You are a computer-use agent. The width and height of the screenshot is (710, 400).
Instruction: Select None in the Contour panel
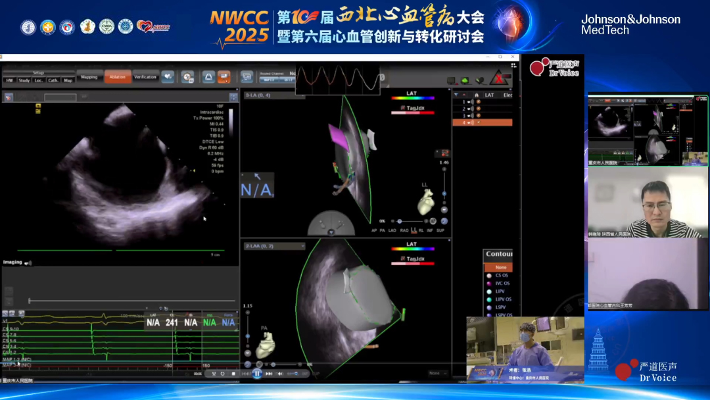498,267
